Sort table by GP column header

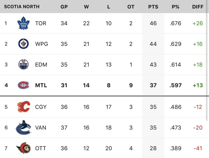tap(64, 7)
